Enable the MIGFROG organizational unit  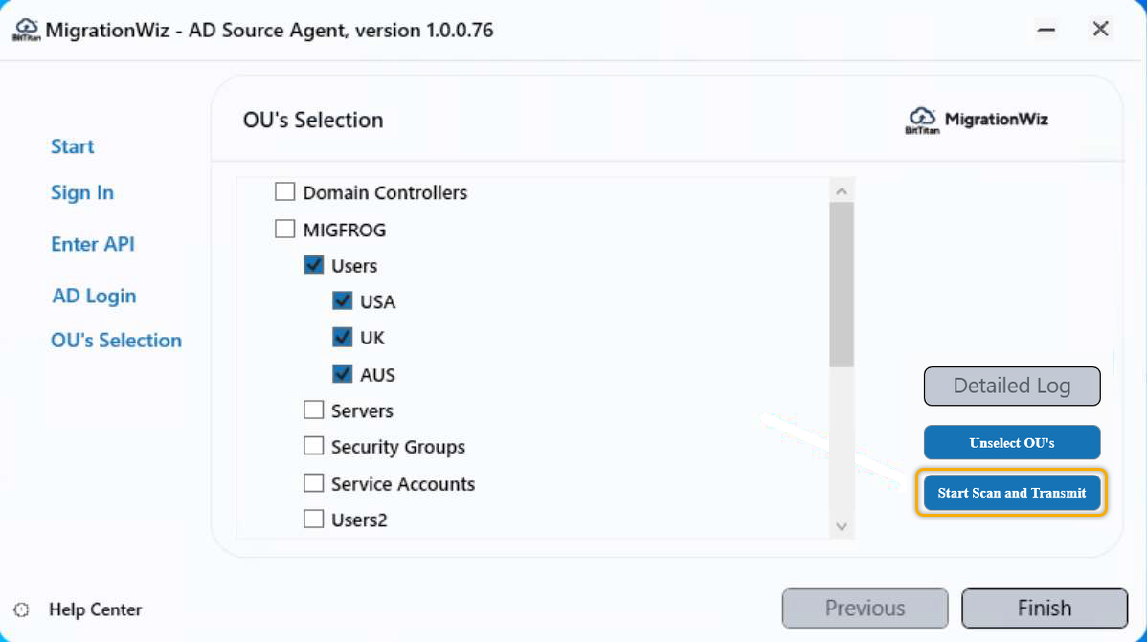click(284, 228)
